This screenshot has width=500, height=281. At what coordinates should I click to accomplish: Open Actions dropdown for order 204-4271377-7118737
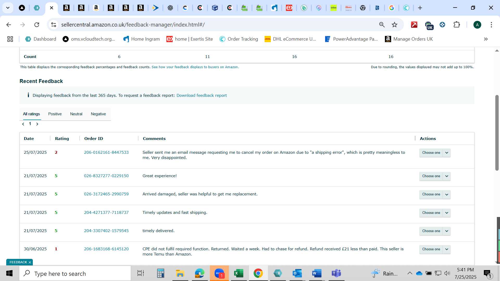tap(435, 213)
